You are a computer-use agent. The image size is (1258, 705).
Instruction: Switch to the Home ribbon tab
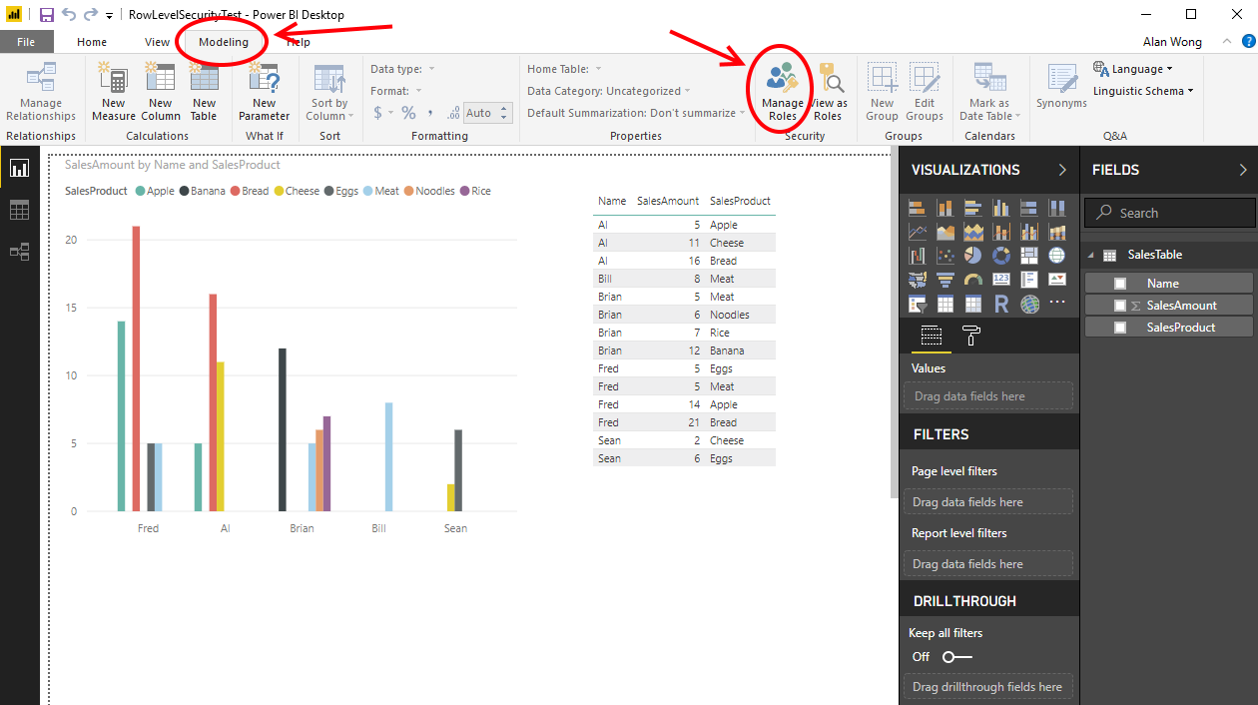point(92,42)
